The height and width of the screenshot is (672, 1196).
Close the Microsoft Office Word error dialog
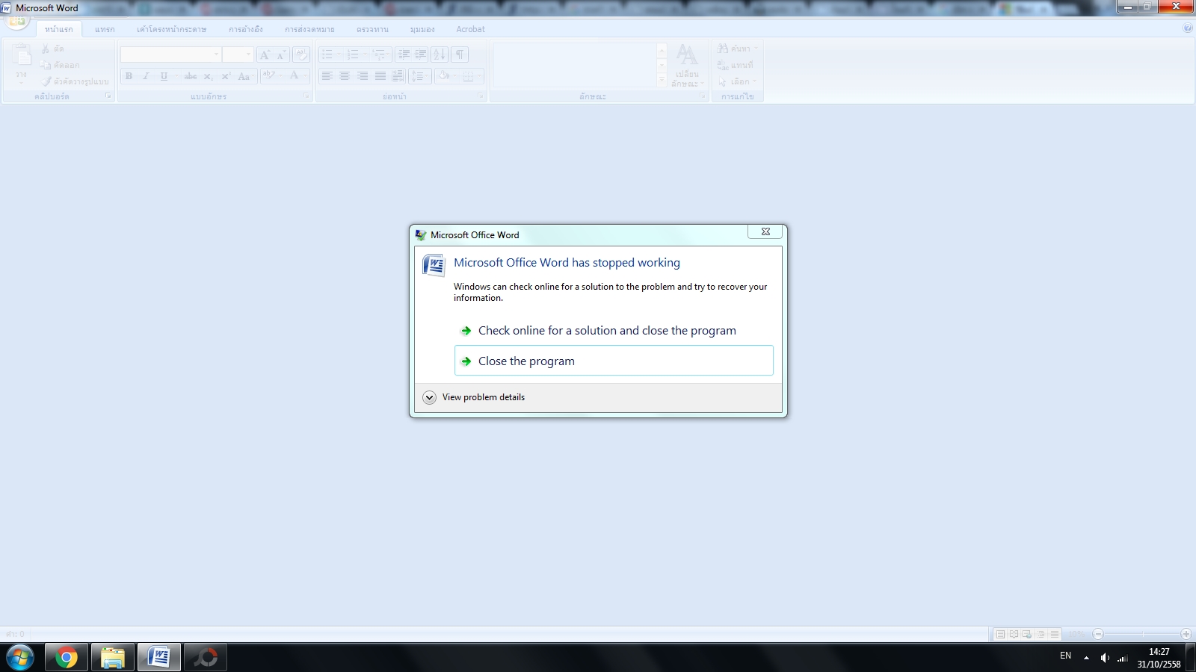(x=765, y=231)
